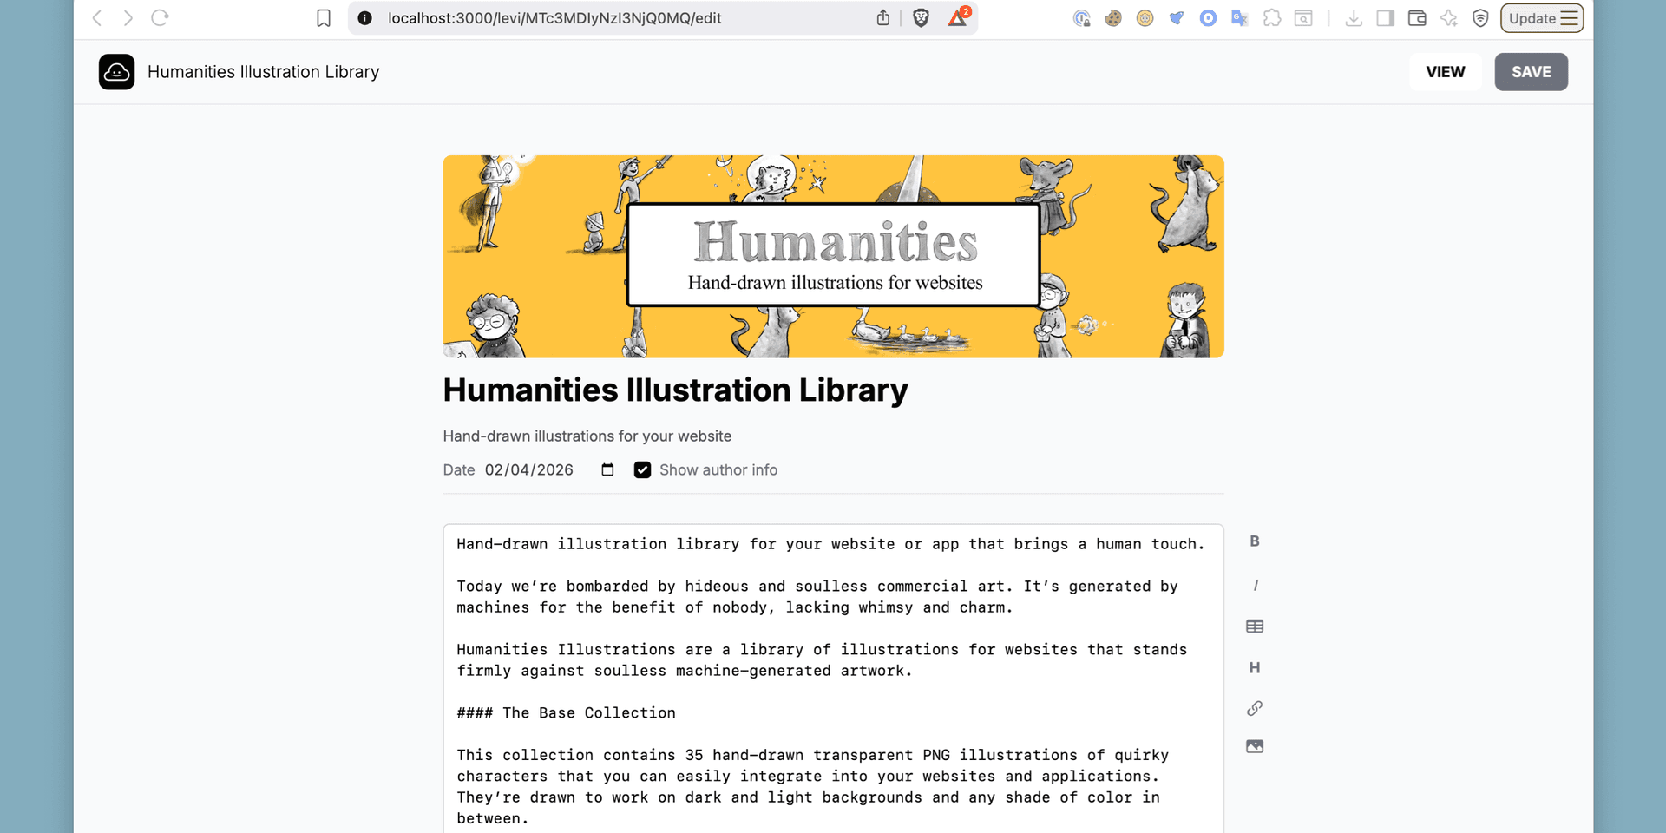Open the Update browser menu
This screenshot has height=833, width=1666.
point(1542,17)
